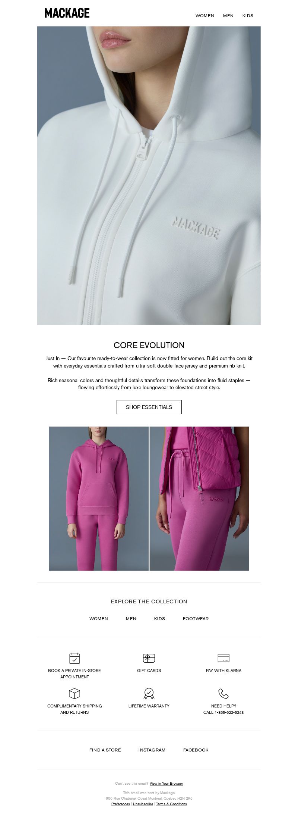This screenshot has width=298, height=825.
Task: Click the Klarna payment card icon
Action: tap(223, 658)
